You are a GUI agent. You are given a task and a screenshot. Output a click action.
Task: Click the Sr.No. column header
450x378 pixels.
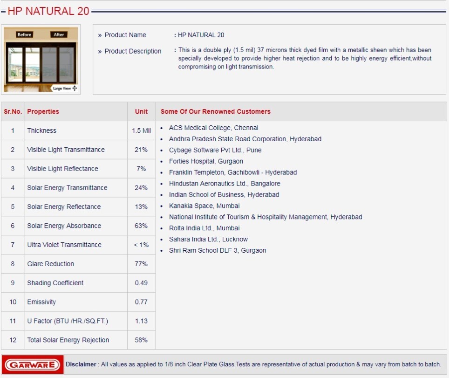[x=13, y=111]
